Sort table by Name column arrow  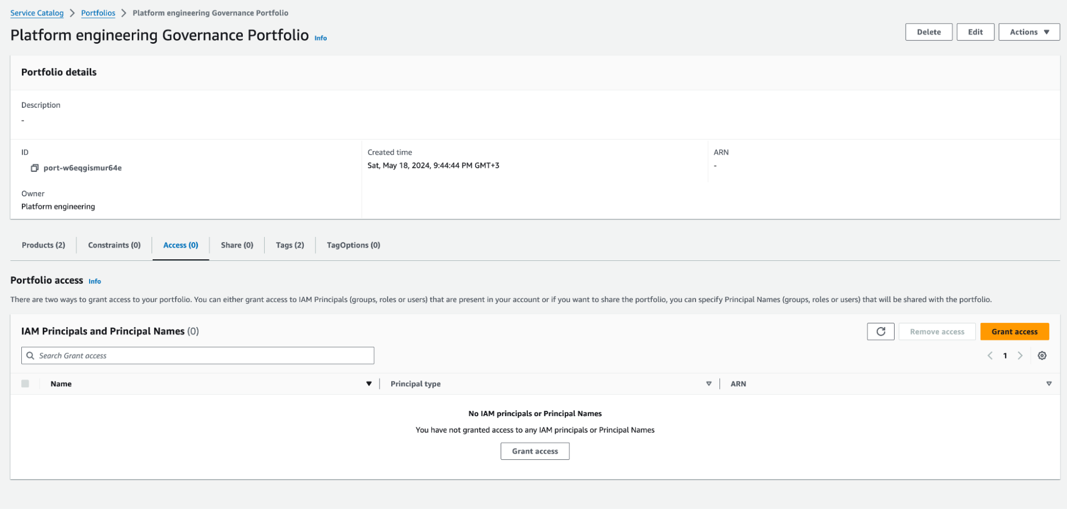(x=369, y=384)
